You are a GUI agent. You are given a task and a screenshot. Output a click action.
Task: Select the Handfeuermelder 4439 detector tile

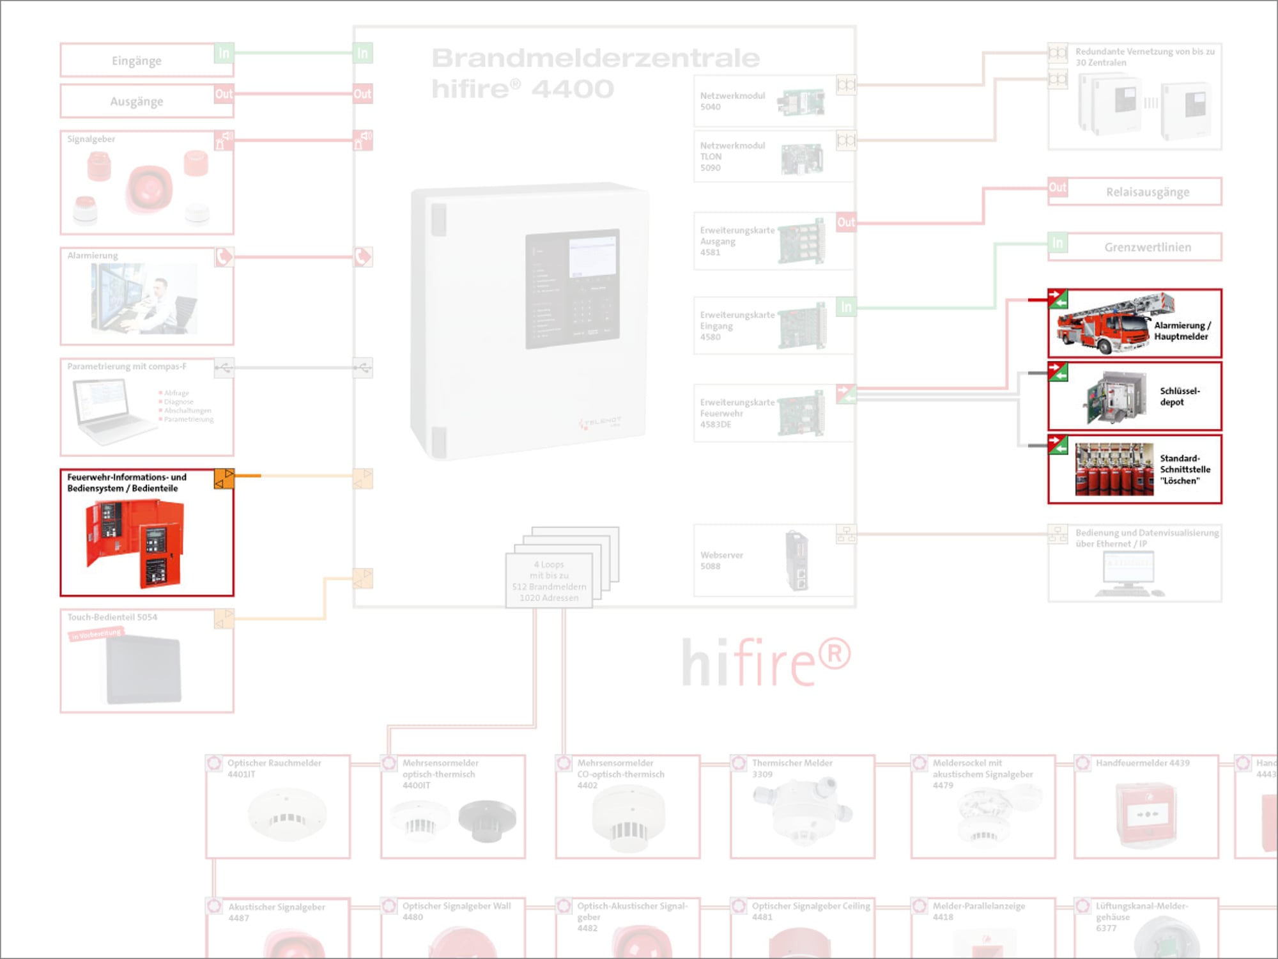point(1146,807)
